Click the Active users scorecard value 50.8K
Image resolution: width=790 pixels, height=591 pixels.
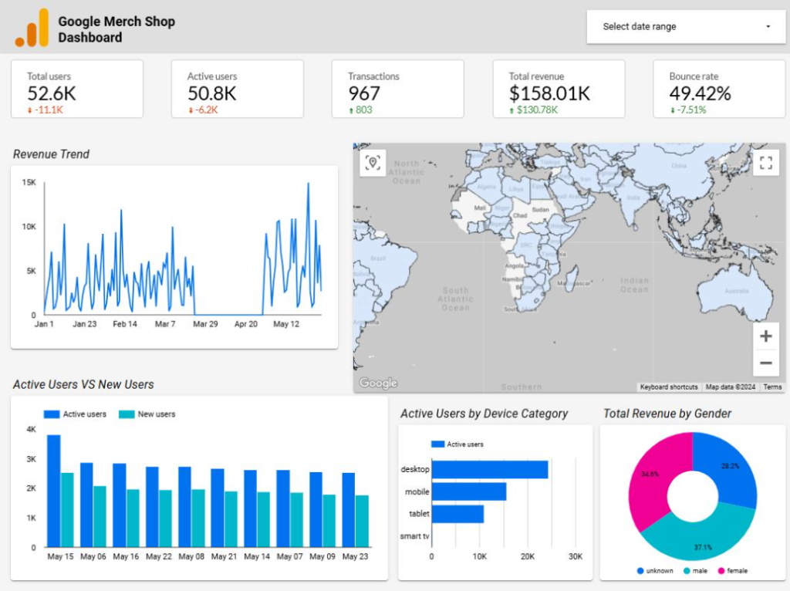(211, 93)
